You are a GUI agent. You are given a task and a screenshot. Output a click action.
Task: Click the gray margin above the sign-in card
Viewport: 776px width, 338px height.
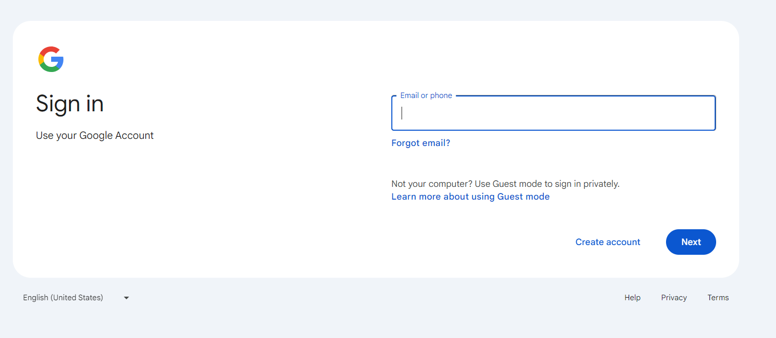(358, 9)
